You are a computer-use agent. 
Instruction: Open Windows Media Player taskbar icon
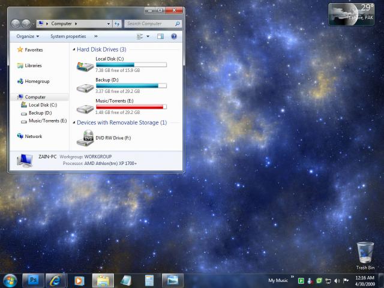79,280
